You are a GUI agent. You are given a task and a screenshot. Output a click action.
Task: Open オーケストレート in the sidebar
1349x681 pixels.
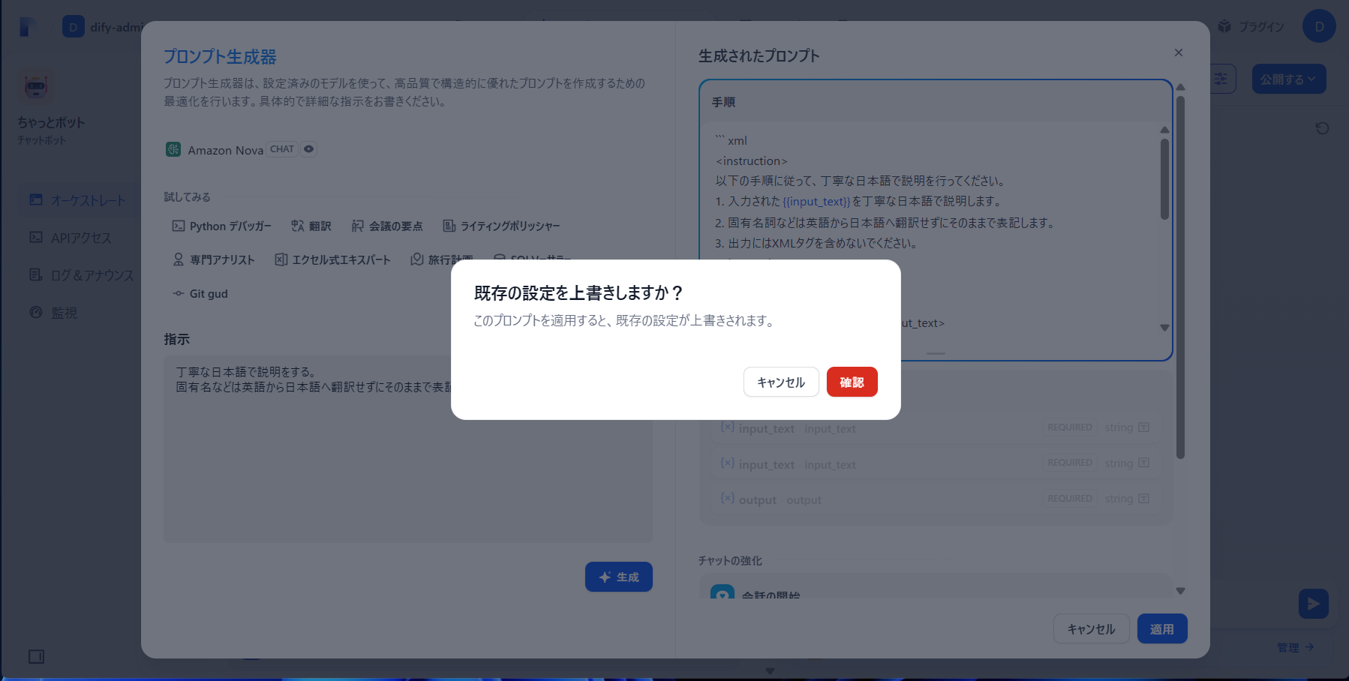tap(78, 200)
